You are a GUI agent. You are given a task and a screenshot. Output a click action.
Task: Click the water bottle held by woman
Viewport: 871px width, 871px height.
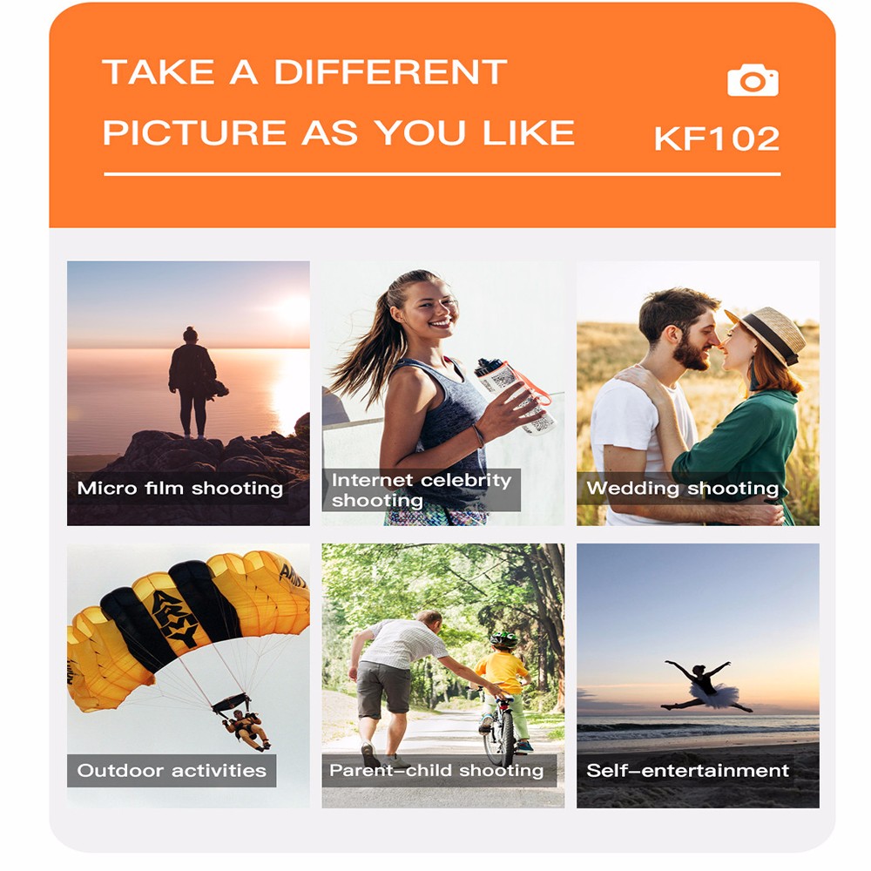(x=515, y=395)
